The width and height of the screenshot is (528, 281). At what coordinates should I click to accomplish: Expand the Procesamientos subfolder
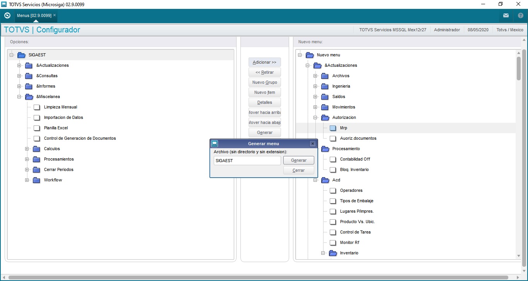point(27,159)
